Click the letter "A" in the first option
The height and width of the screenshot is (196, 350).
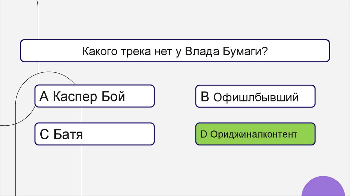[x=44, y=97]
